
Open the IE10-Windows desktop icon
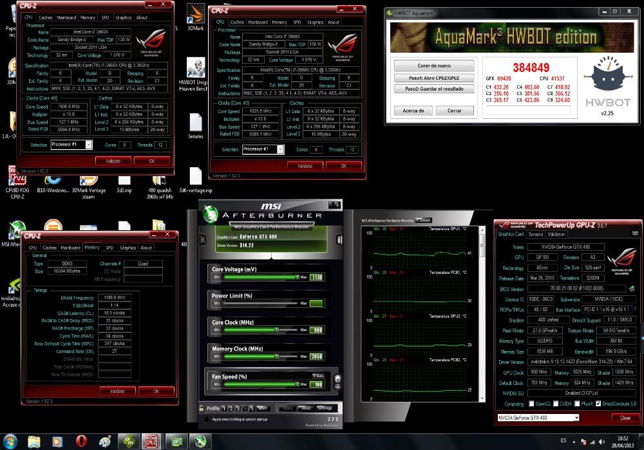(x=53, y=184)
